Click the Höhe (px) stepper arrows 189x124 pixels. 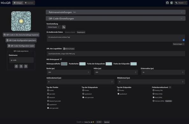coord(135,72)
